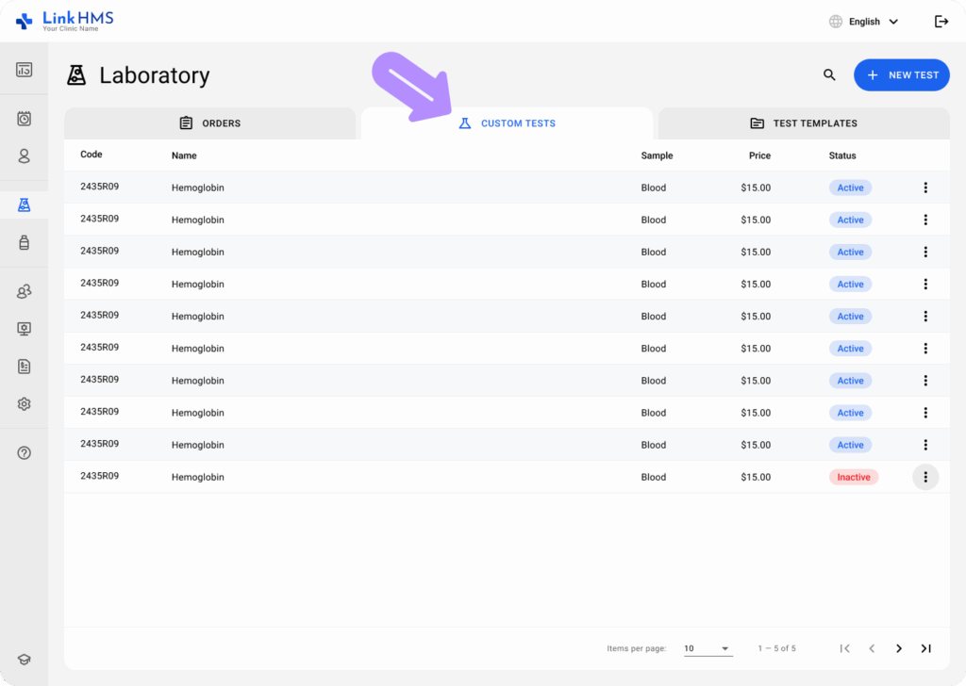966x686 pixels.
Task: Switch to the Orders tab
Action: point(210,123)
